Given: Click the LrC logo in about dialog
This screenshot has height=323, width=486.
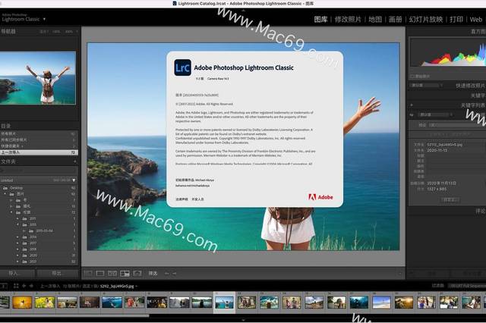Looking at the screenshot, I should point(182,67).
